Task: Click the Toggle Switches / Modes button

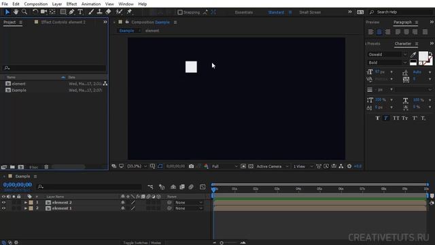Action: (x=142, y=243)
